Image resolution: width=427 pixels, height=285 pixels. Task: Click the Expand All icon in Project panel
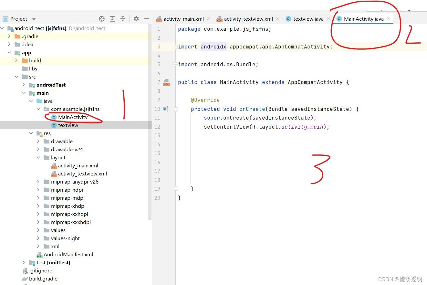(112, 19)
